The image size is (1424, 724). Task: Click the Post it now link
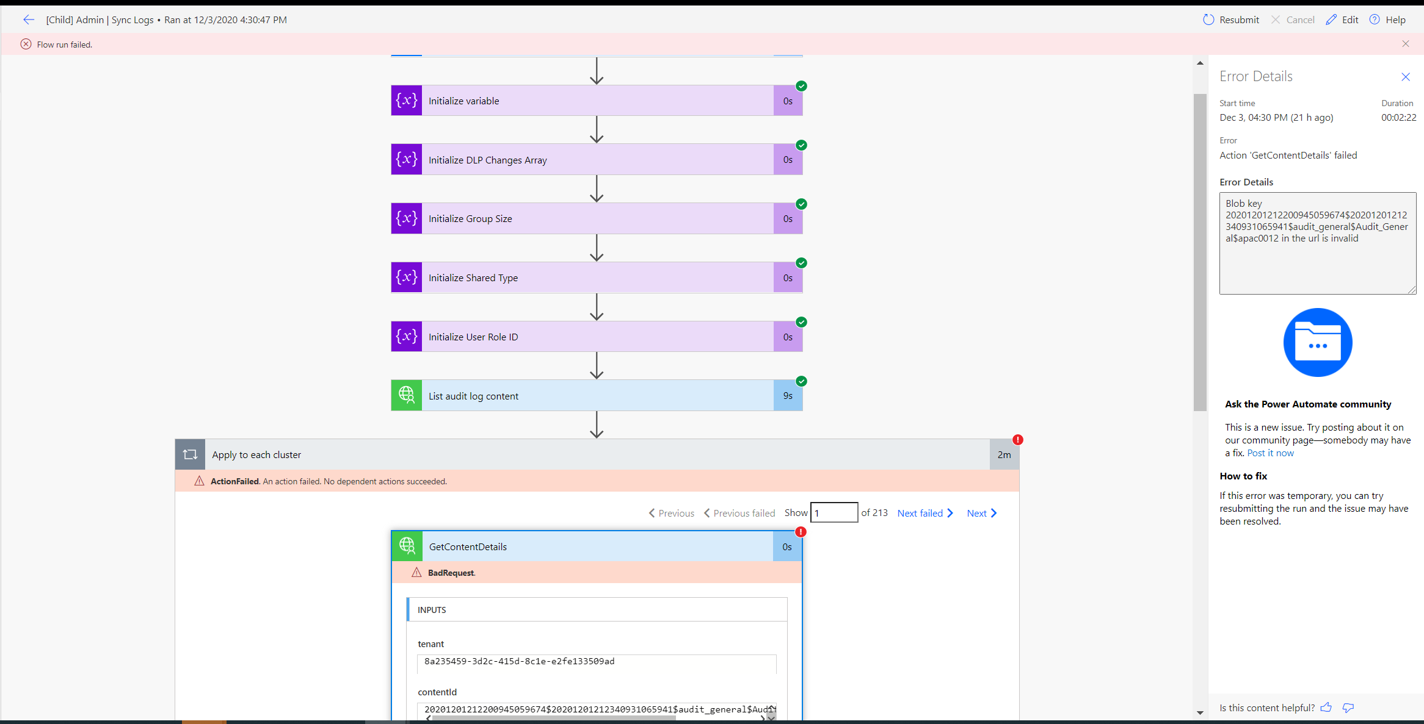[x=1270, y=453]
